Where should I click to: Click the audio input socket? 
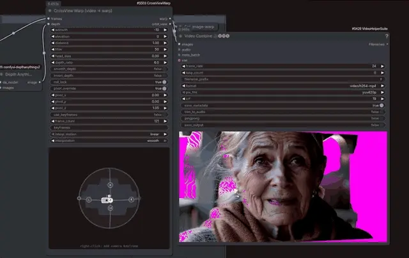coord(179,50)
